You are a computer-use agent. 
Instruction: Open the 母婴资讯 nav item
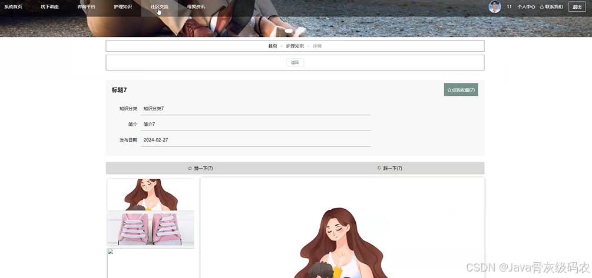point(196,7)
